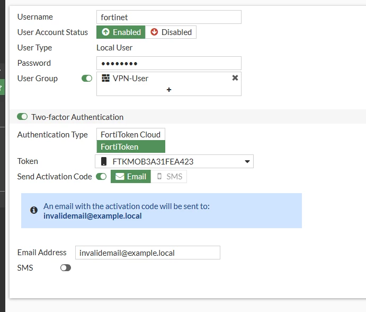Click the envelope icon on Email button
The height and width of the screenshot is (312, 366).
(120, 176)
